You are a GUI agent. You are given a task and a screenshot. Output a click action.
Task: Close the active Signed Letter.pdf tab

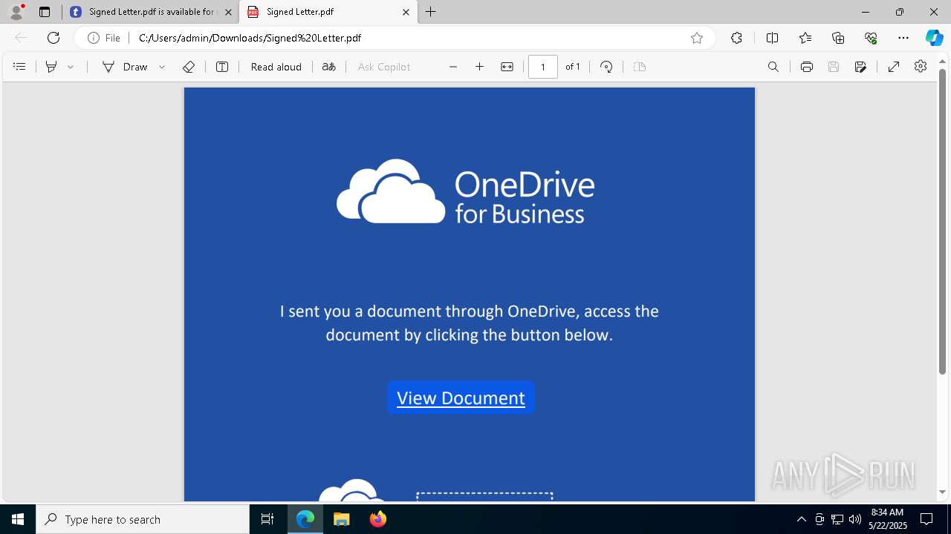[x=406, y=12]
